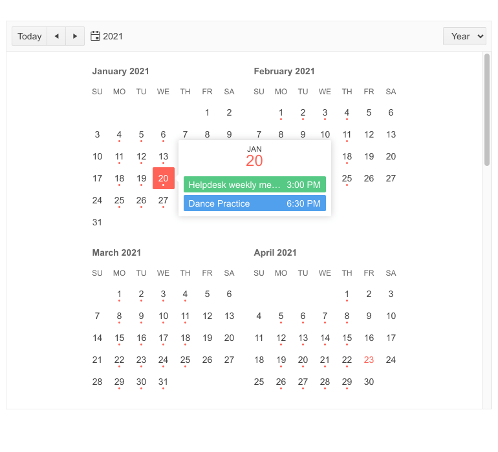This screenshot has width=498, height=452.
Task: Select April 3, 2021
Action: tap(391, 294)
